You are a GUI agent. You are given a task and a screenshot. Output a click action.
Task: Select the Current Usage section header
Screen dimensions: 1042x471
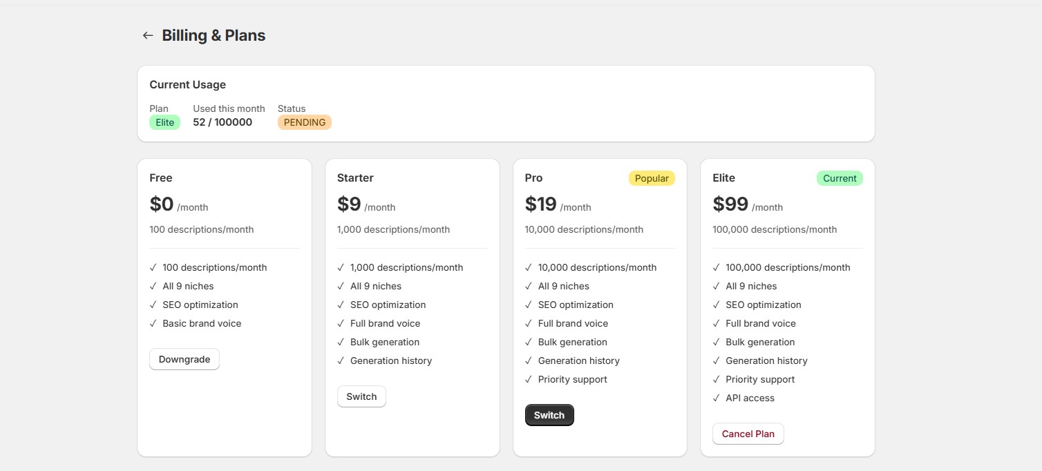187,84
